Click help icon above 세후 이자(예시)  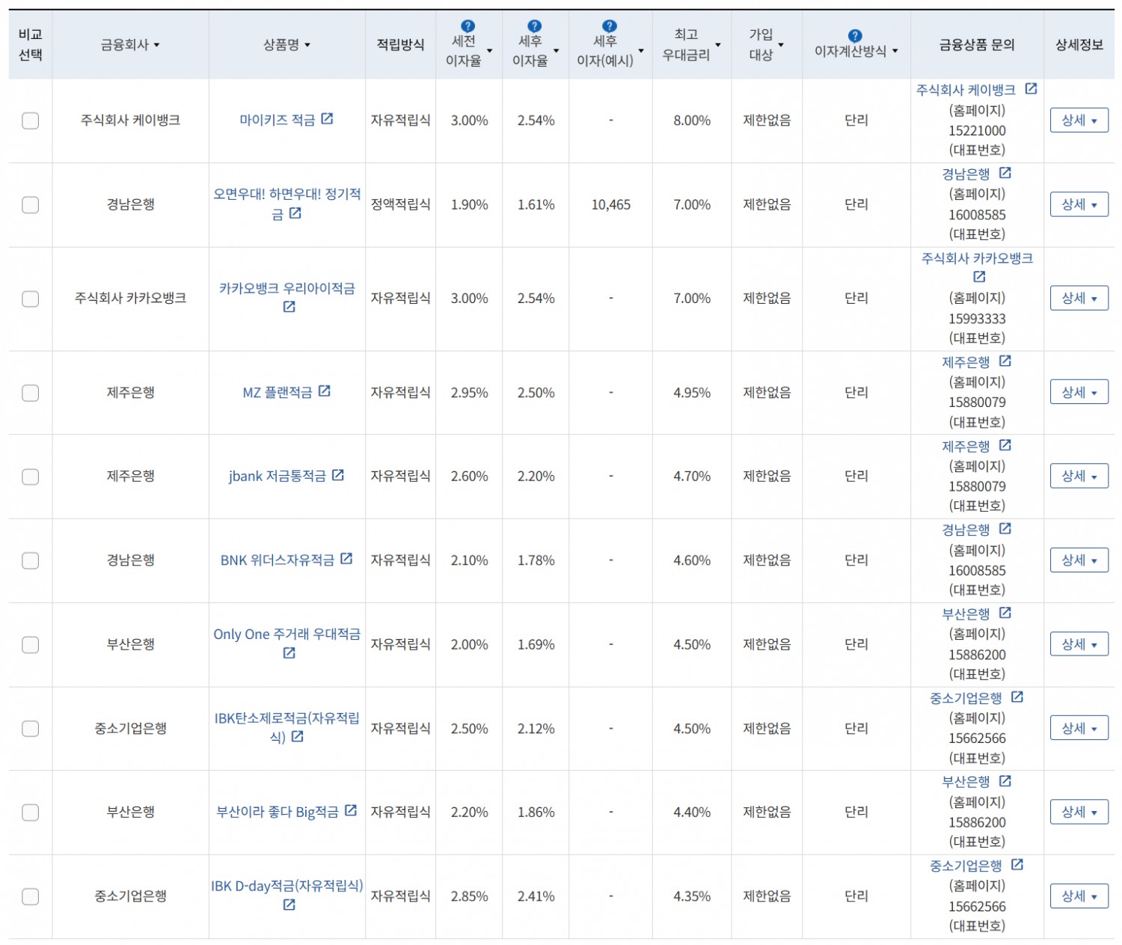(610, 26)
